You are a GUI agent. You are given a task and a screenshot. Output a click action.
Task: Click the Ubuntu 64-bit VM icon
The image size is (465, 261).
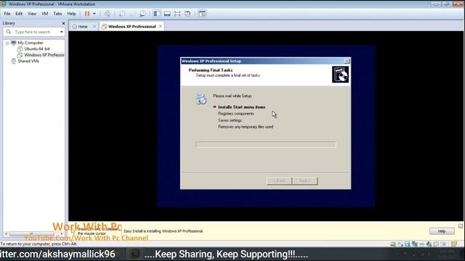20,49
